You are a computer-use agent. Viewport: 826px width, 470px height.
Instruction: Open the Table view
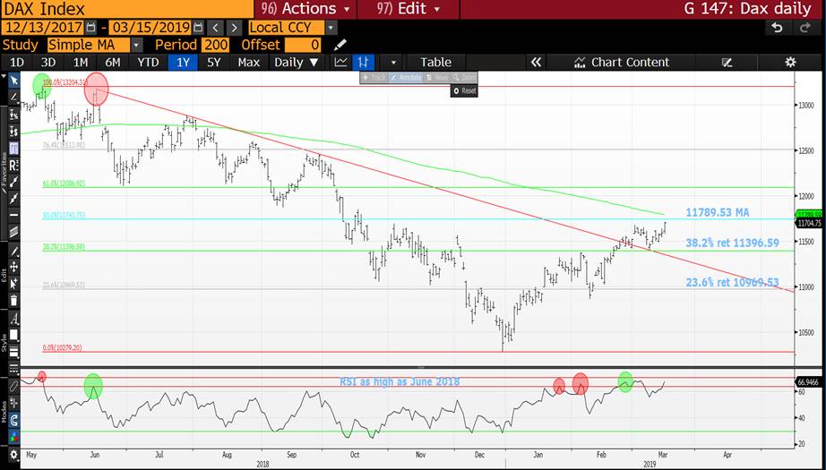[x=435, y=62]
